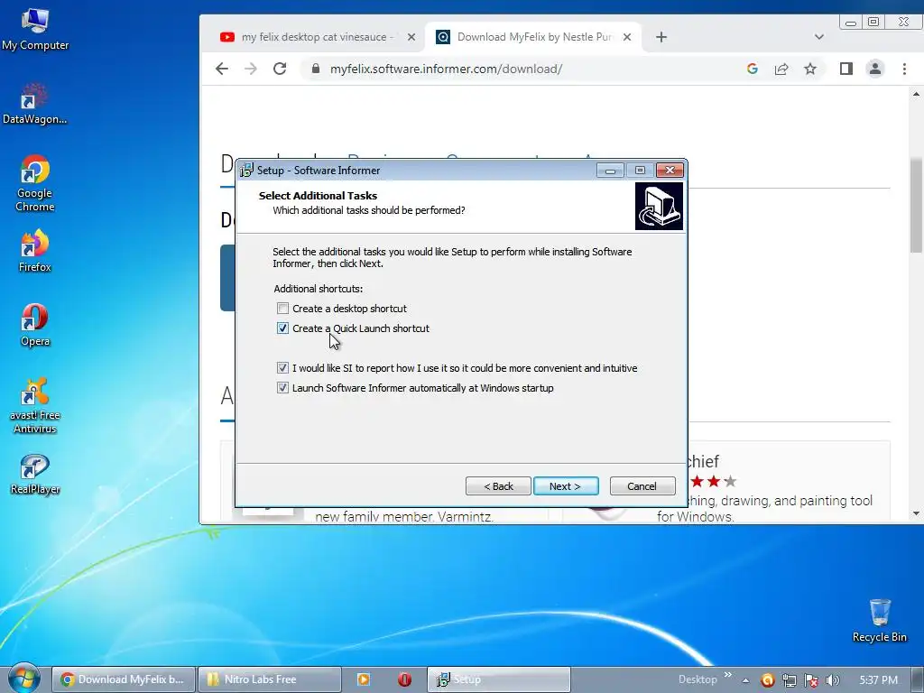The width and height of the screenshot is (924, 693).
Task: Launch Opera desktop shortcut
Action: (x=35, y=325)
